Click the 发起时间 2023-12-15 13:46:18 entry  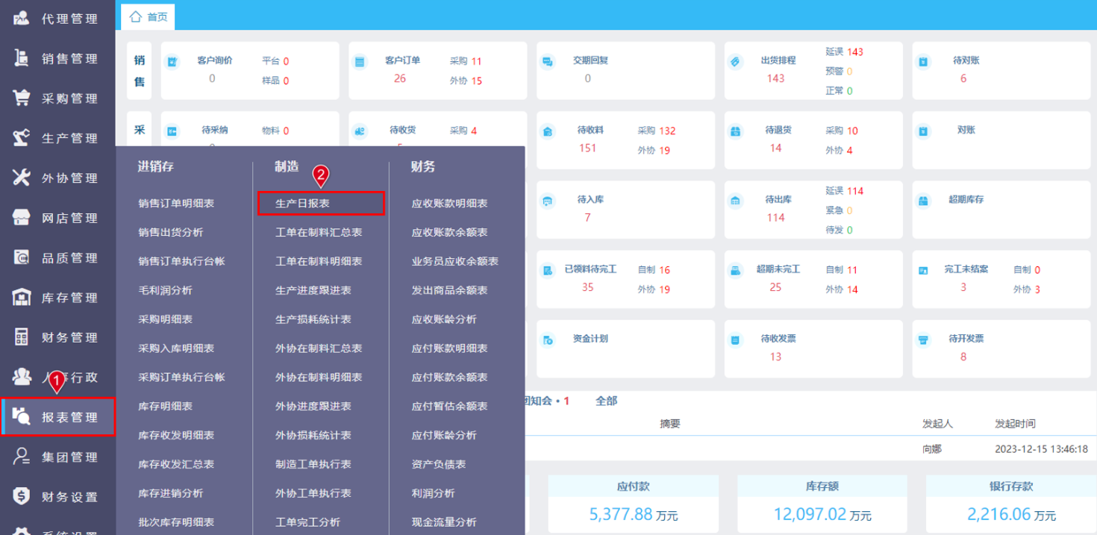1041,449
